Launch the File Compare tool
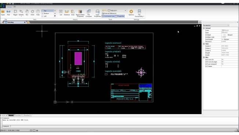 (x=89, y=13)
